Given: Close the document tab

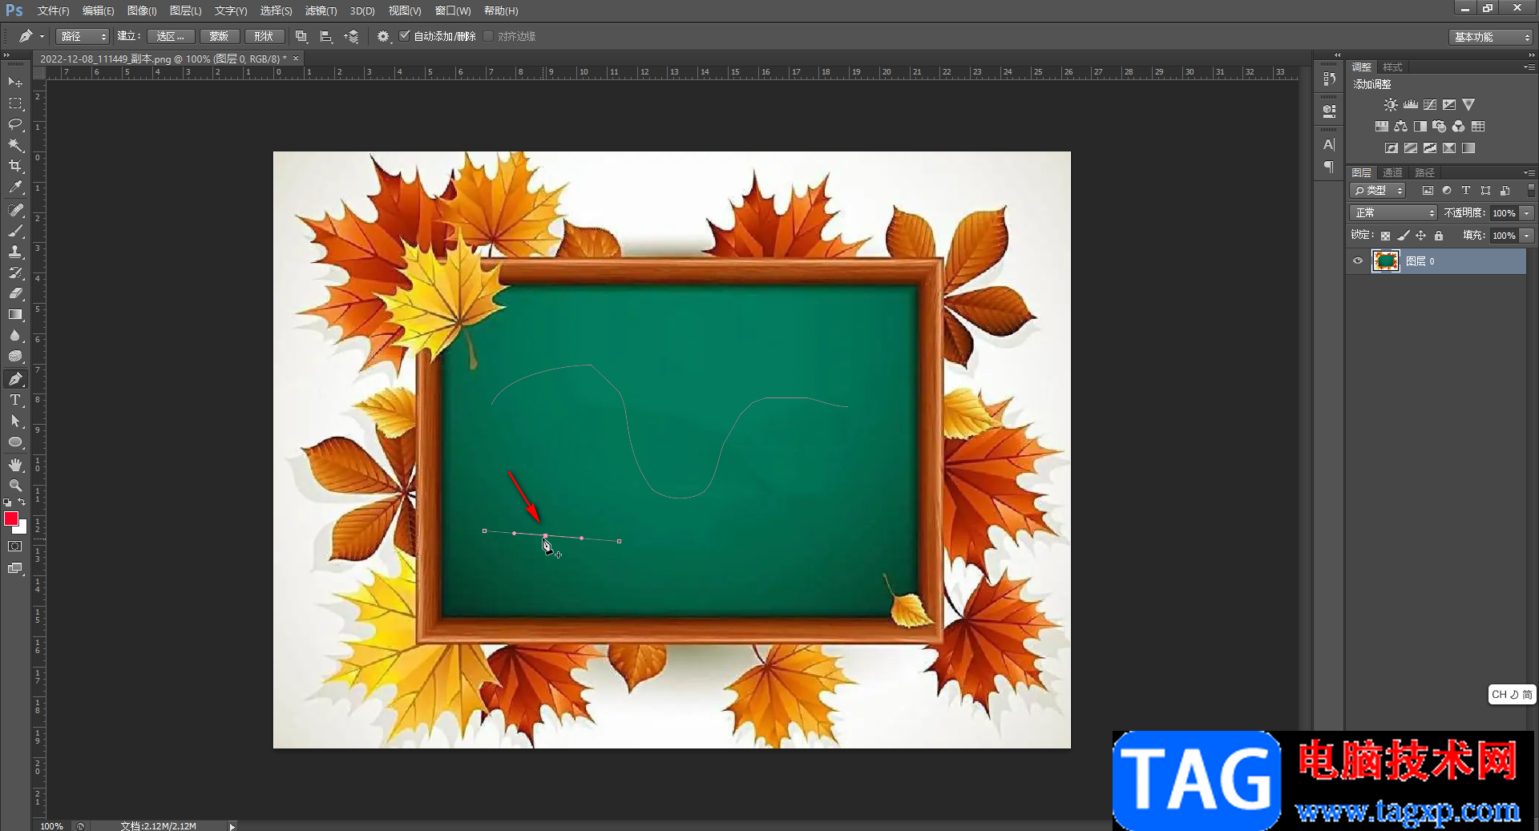Looking at the screenshot, I should tap(296, 58).
